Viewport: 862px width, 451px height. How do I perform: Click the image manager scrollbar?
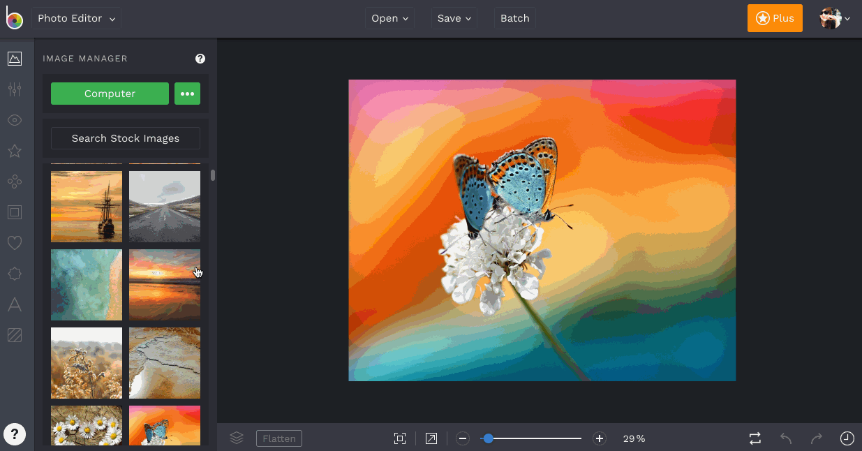[213, 175]
